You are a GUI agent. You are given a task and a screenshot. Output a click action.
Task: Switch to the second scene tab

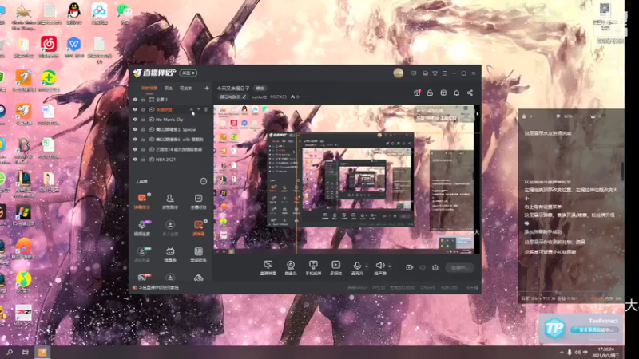pos(169,88)
